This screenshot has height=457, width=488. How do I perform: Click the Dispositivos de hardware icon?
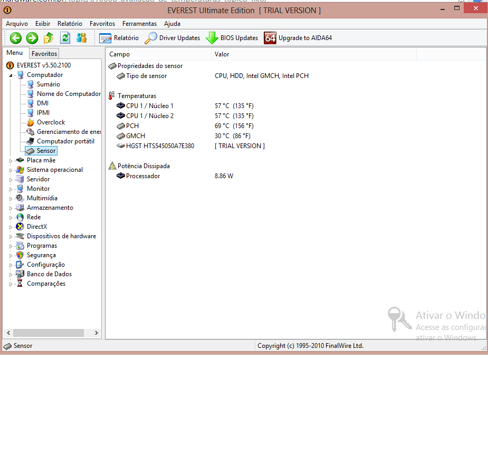tap(20, 236)
